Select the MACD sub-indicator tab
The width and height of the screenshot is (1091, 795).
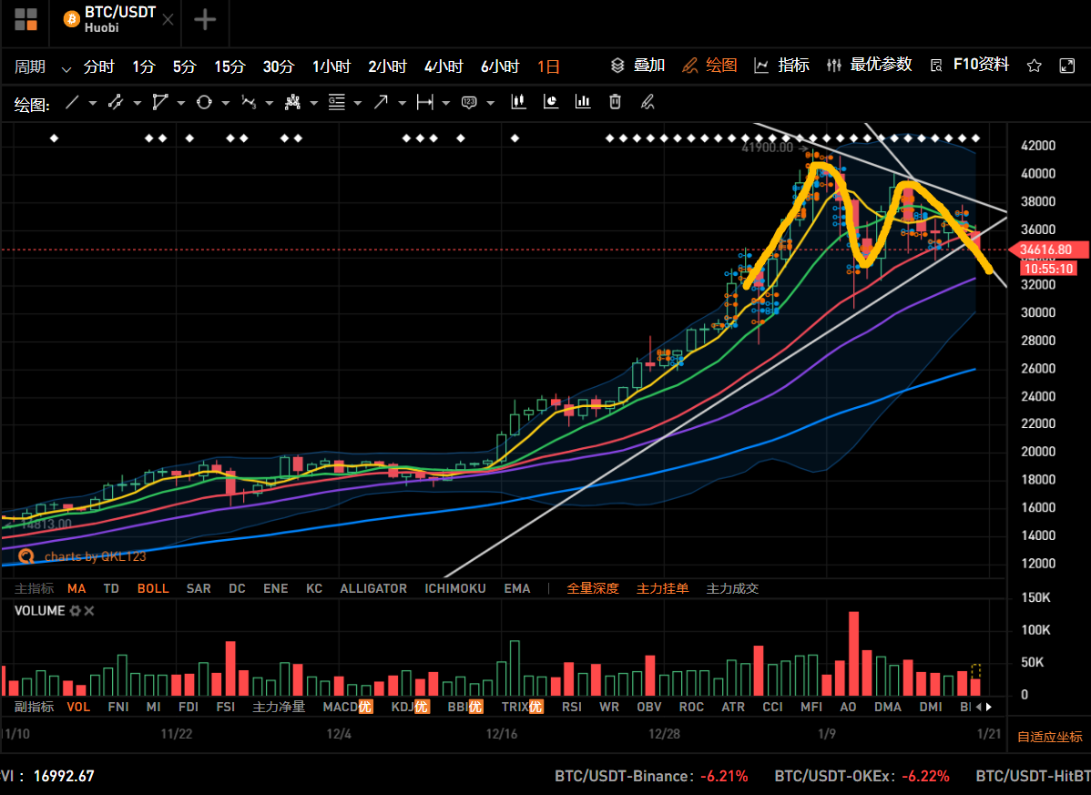[x=341, y=707]
